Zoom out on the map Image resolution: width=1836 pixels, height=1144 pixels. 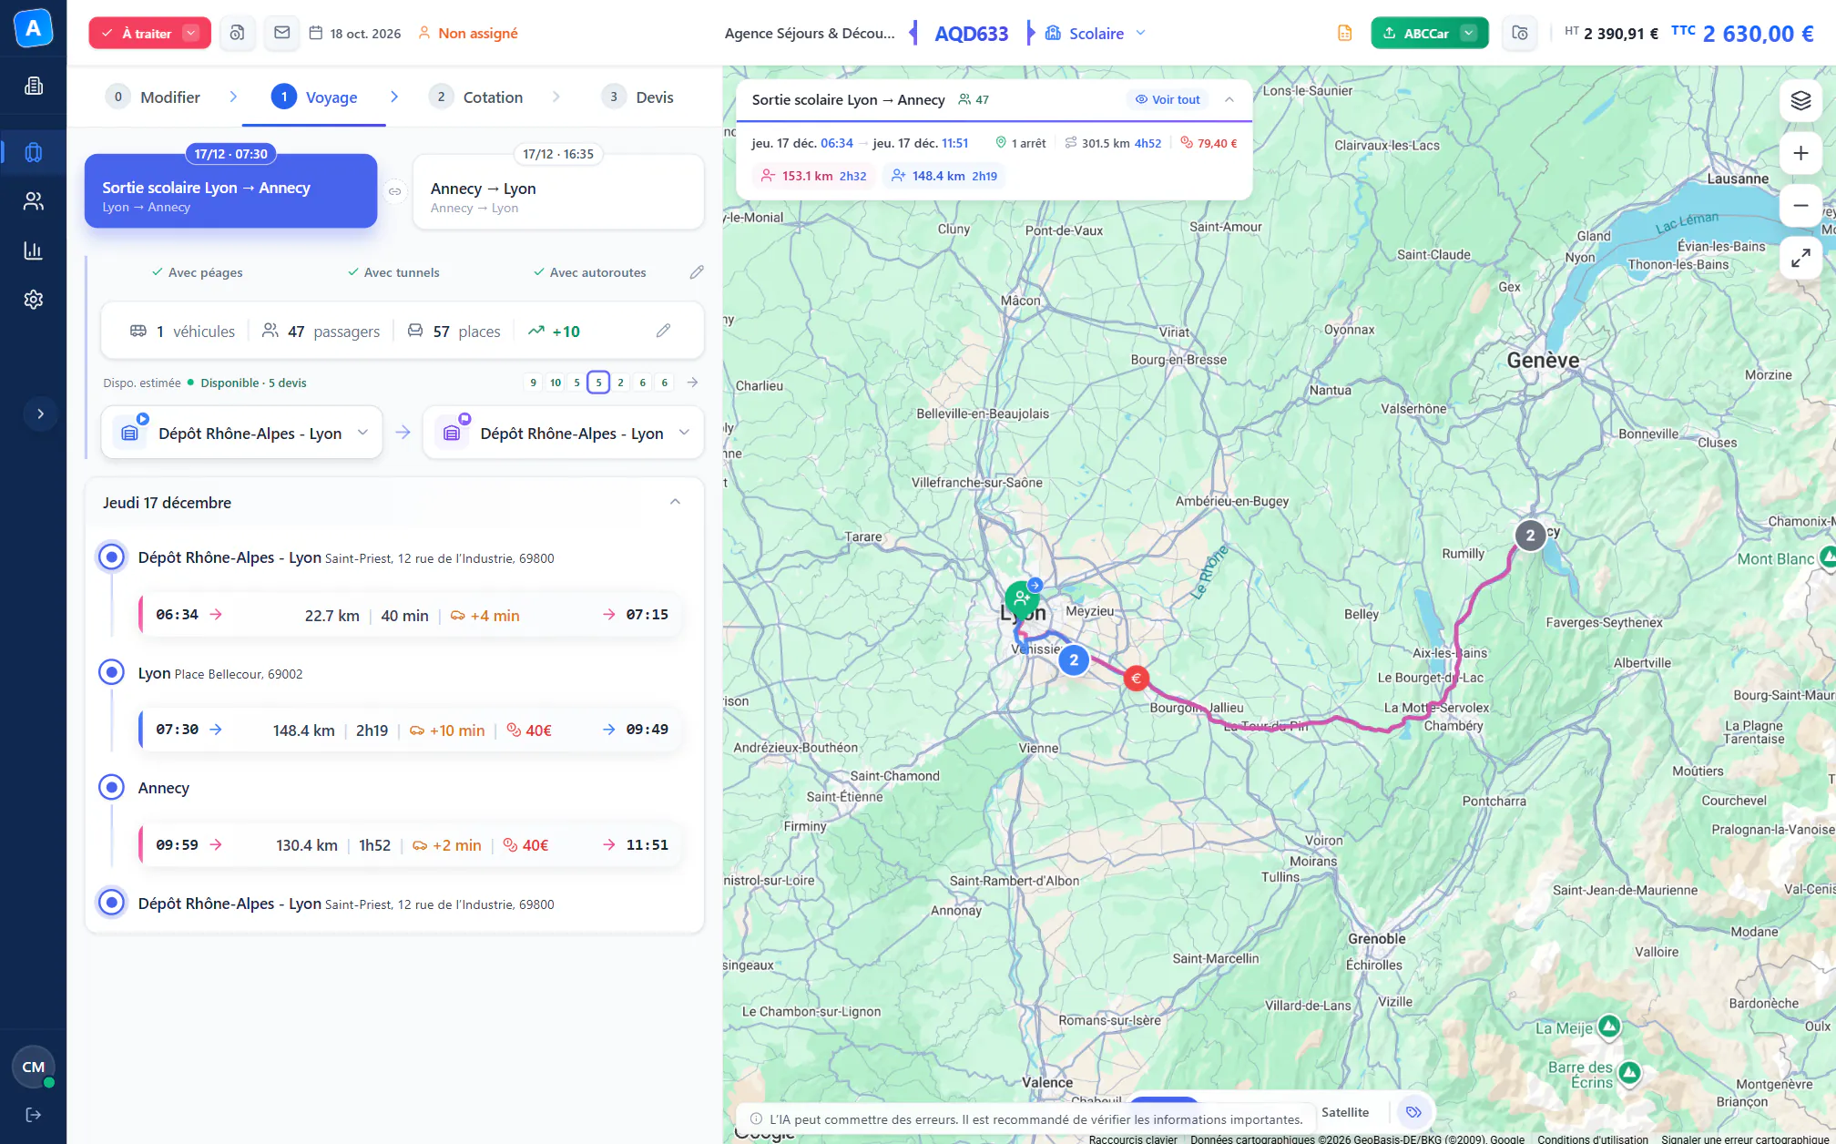pyautogui.click(x=1800, y=206)
